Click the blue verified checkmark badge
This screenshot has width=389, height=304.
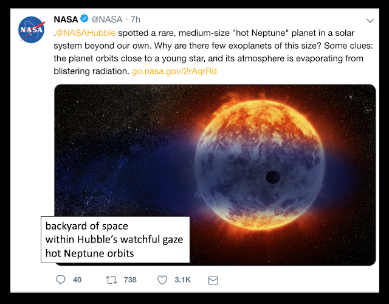coord(84,18)
